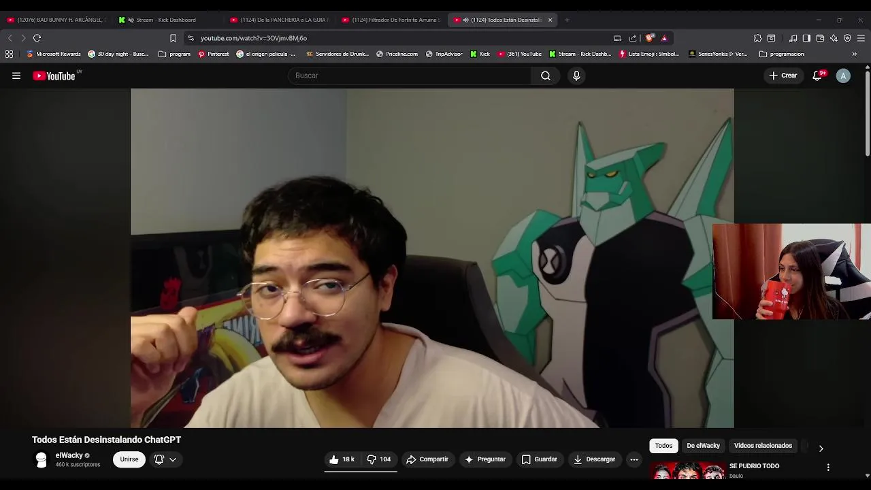Click the Crear button

click(783, 76)
